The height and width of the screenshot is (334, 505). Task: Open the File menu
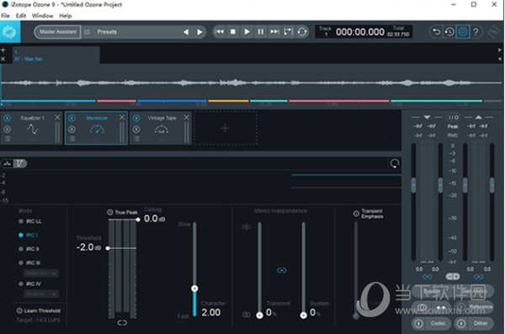(5, 15)
